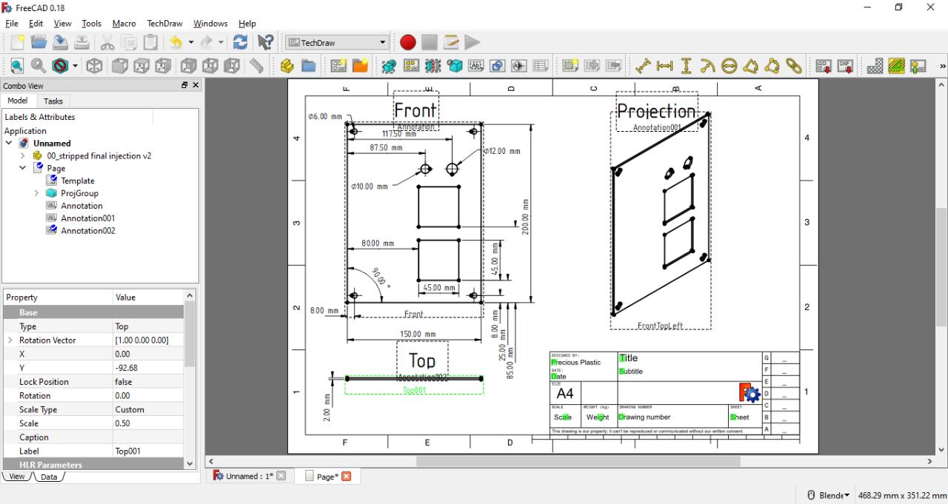948x504 pixels.
Task: Select the vertical dimension tool
Action: pyautogui.click(x=687, y=67)
